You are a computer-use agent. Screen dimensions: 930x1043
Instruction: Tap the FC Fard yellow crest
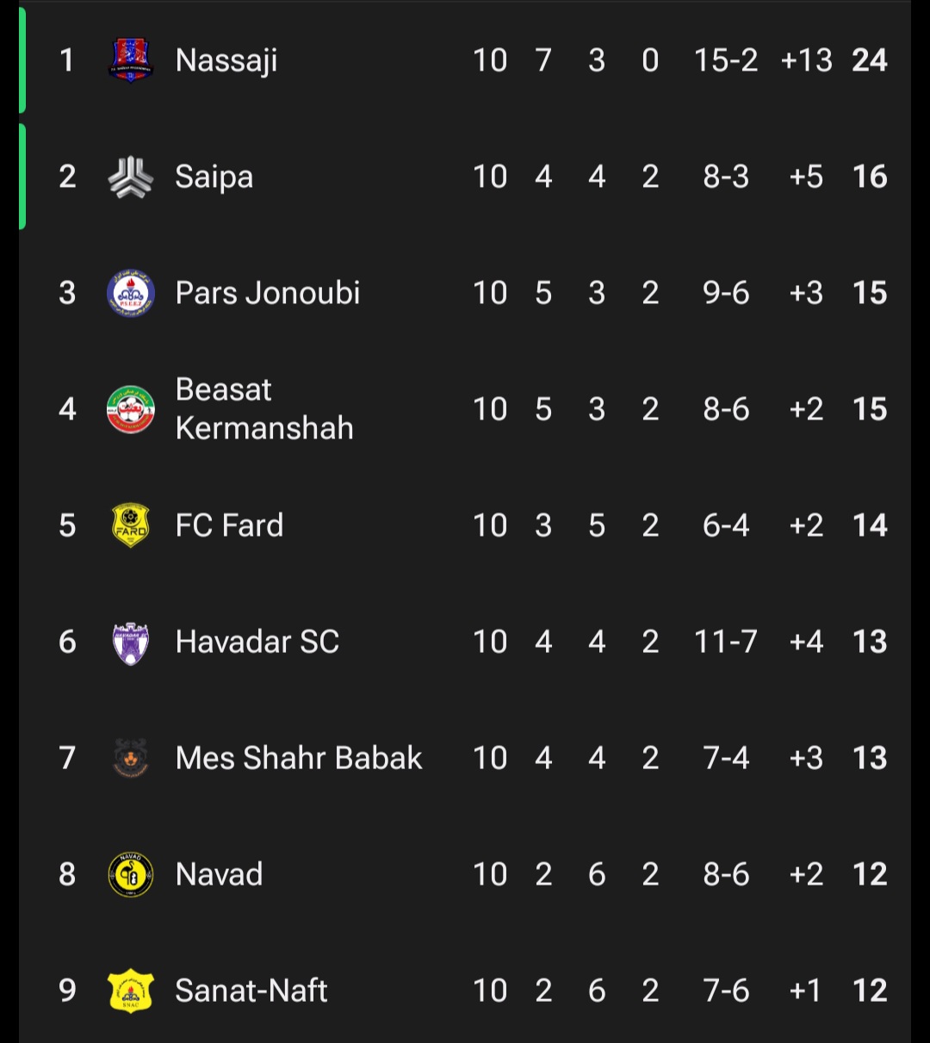[x=131, y=525]
